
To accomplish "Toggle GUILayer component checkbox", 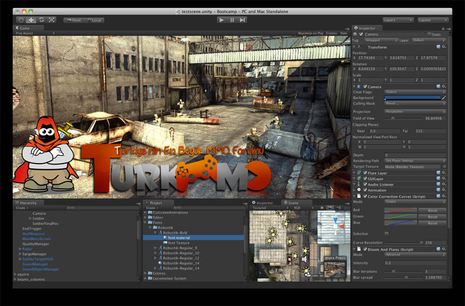I will (x=365, y=179).
